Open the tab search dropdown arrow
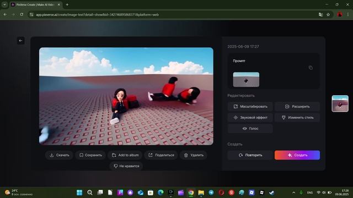The image size is (353, 198). (x=4, y=4)
